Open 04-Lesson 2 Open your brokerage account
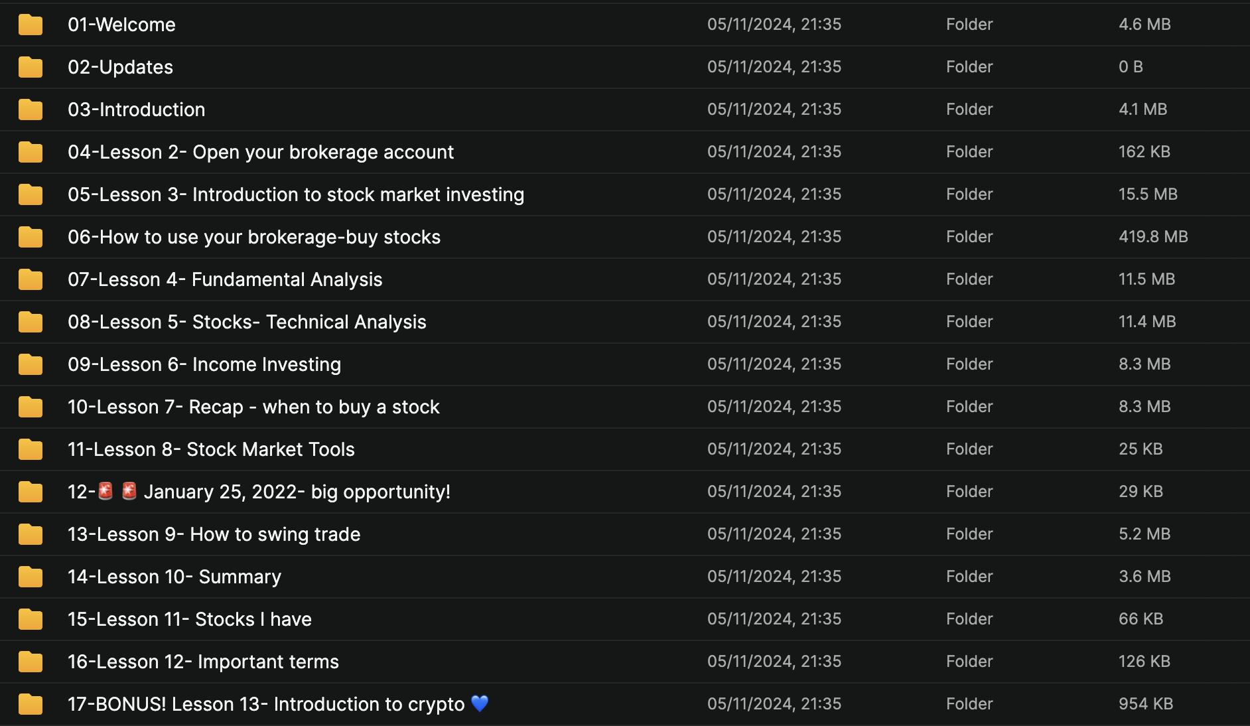Viewport: 1250px width, 726px height. pyautogui.click(x=260, y=152)
